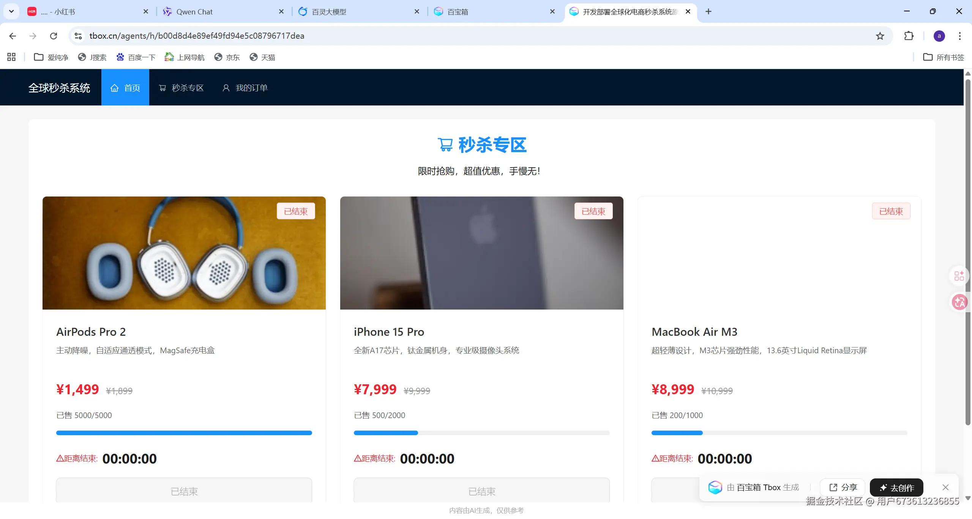Click the site information icon beside URL
The height and width of the screenshot is (519, 972).
coord(78,36)
